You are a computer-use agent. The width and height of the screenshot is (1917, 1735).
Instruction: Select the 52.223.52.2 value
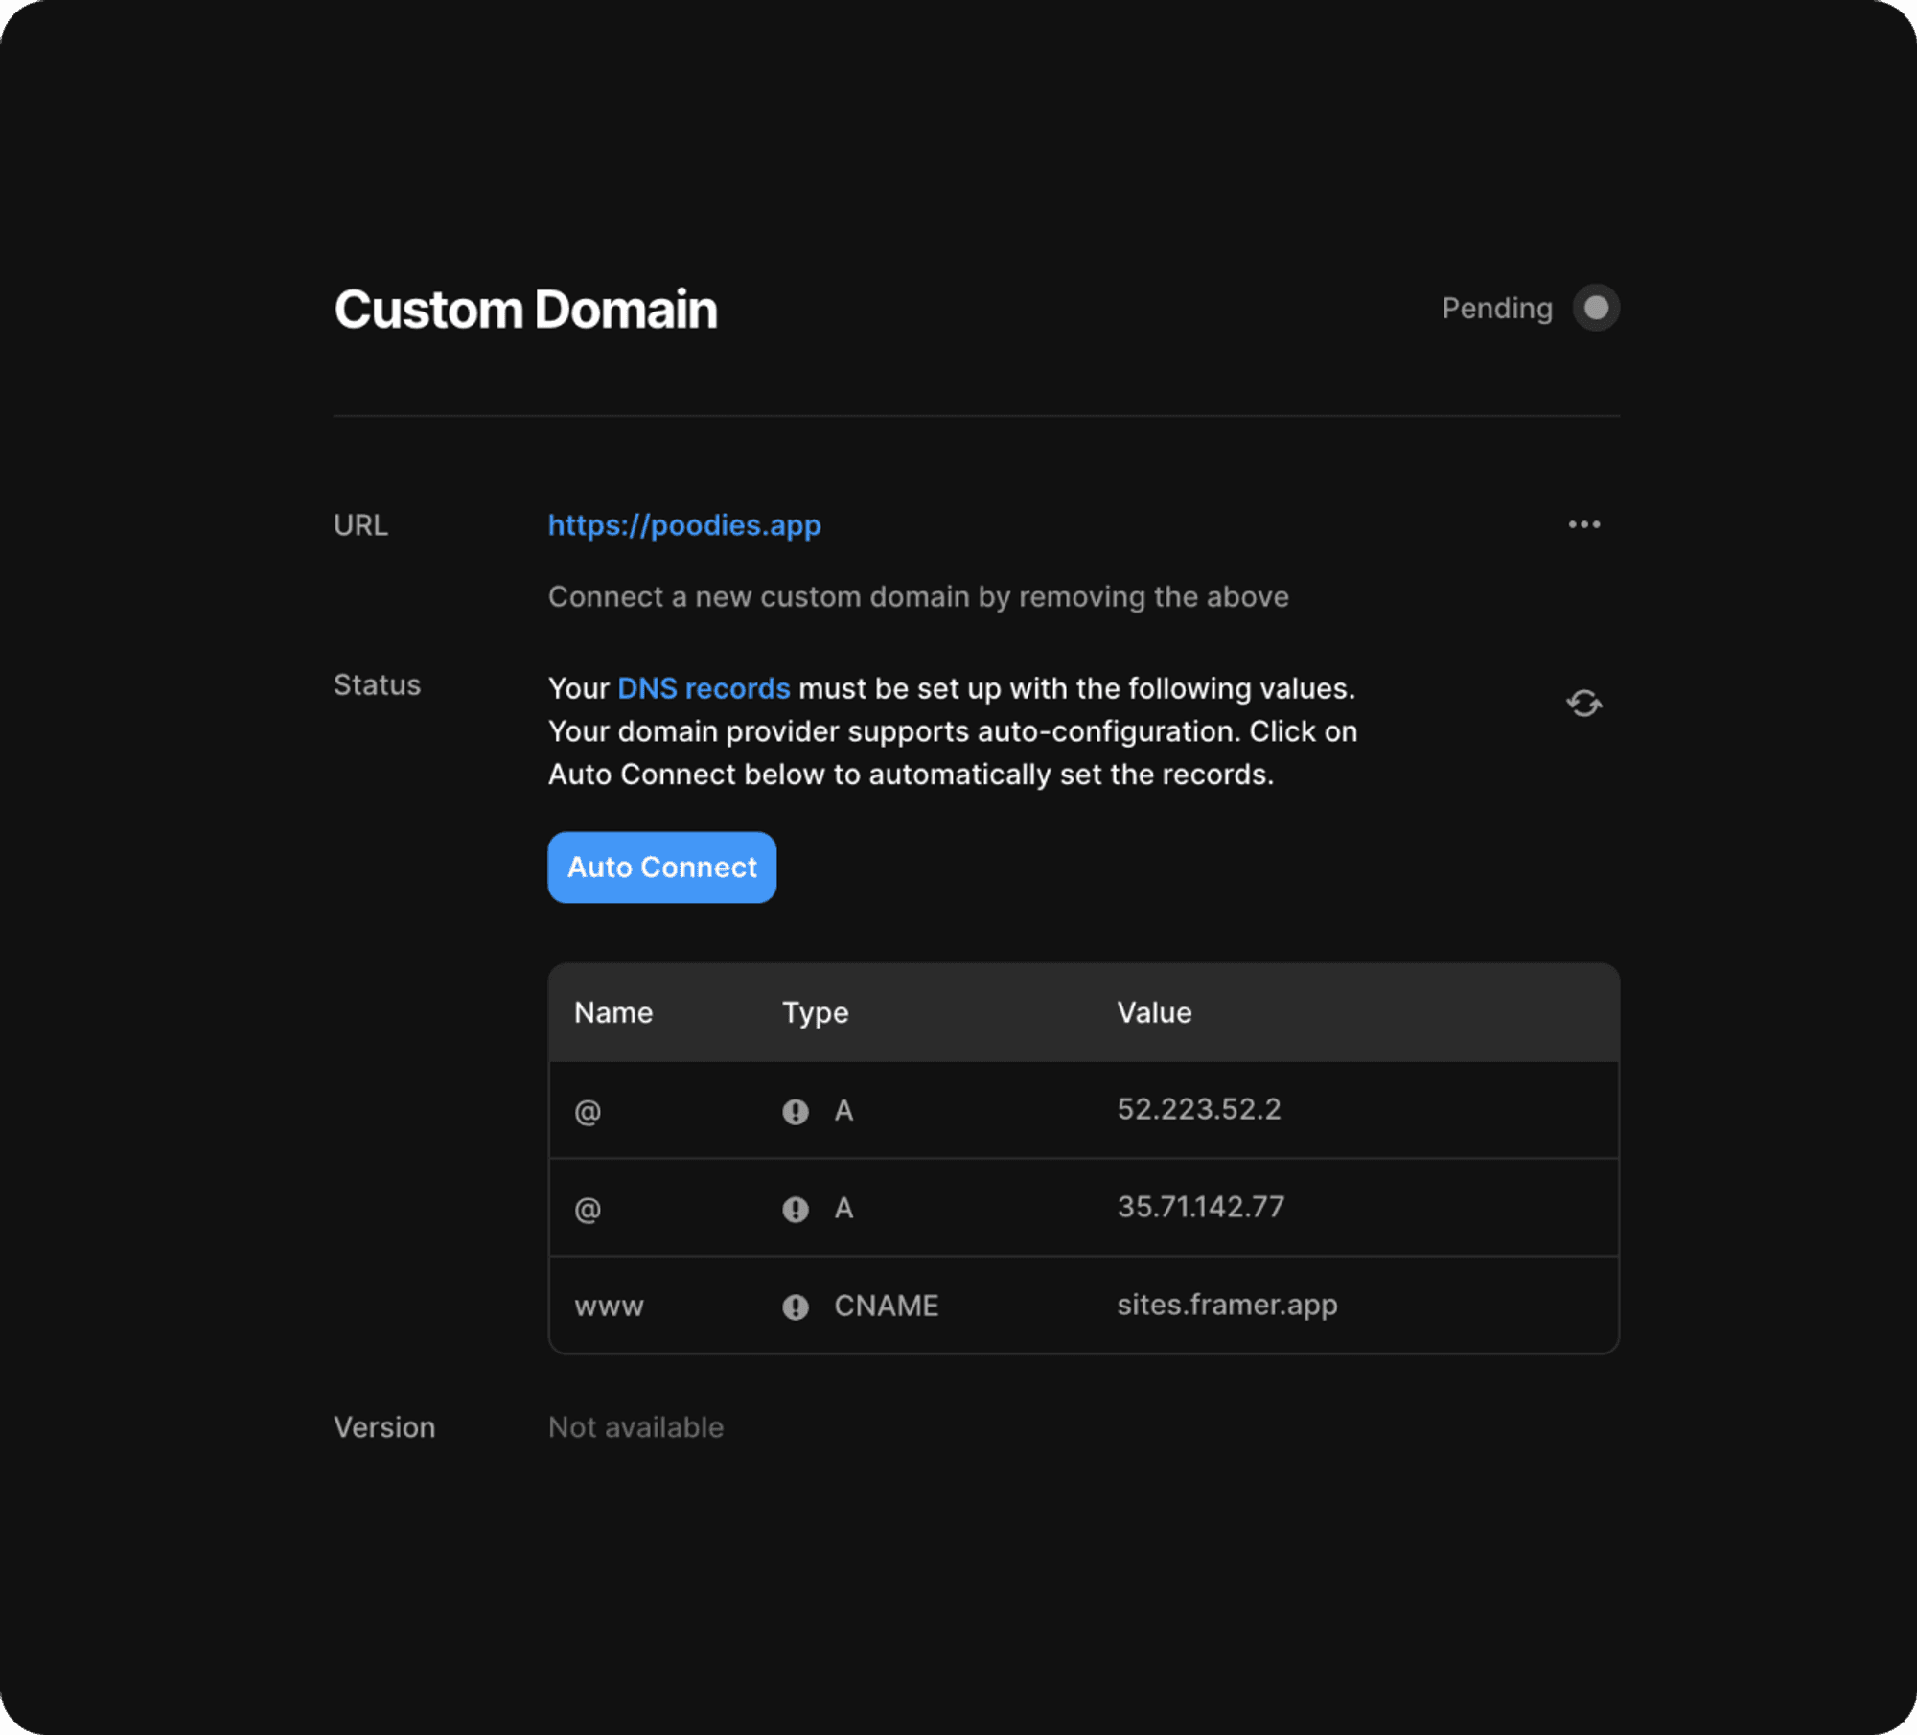[1198, 1109]
